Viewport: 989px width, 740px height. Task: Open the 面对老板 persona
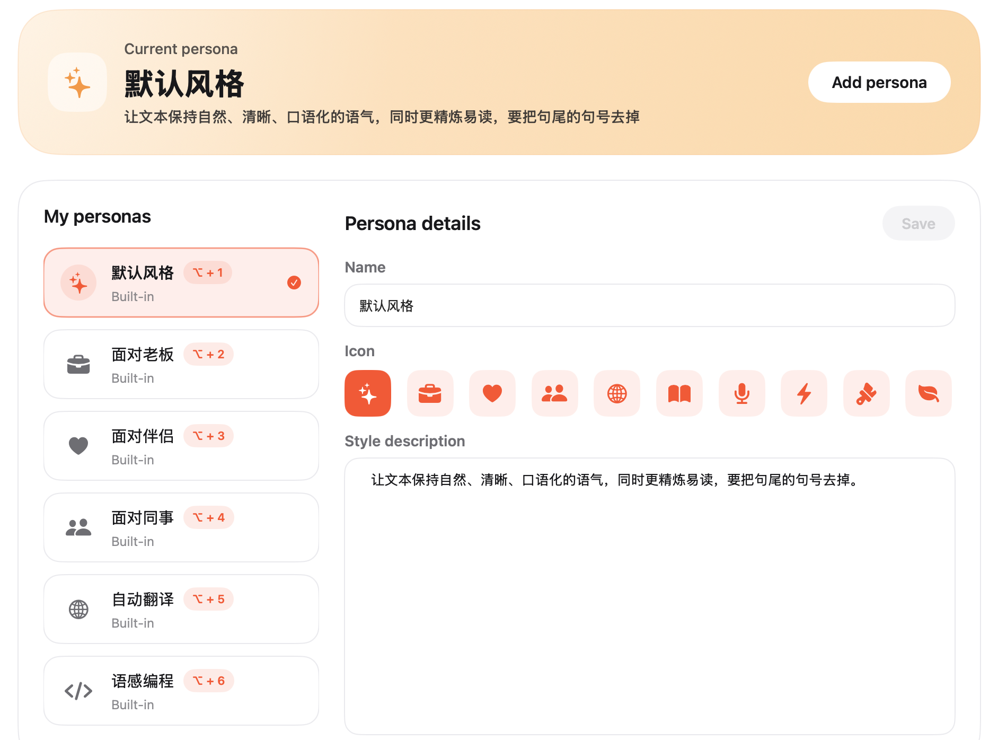181,364
